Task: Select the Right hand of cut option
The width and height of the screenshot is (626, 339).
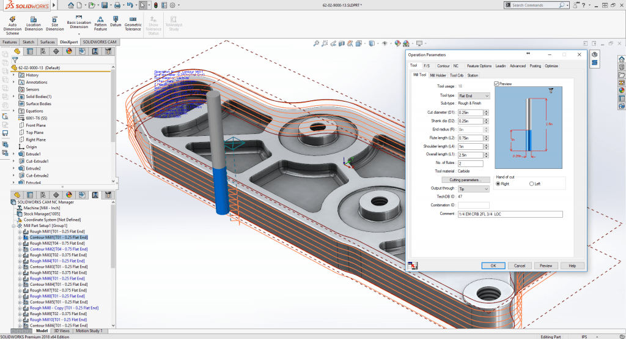Action: pos(498,184)
